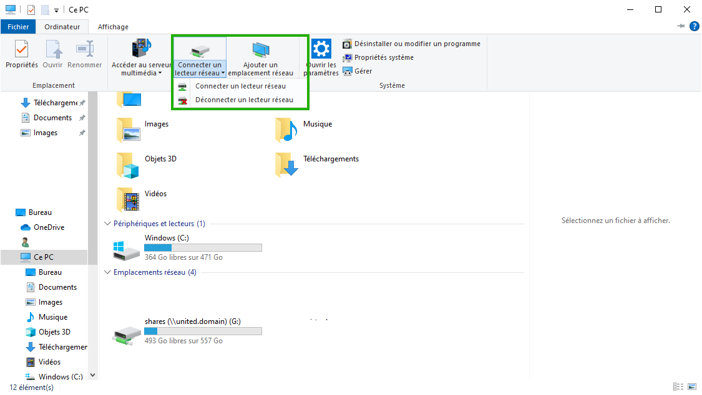
Task: Click the Renommer ribbon icon
Action: click(85, 49)
